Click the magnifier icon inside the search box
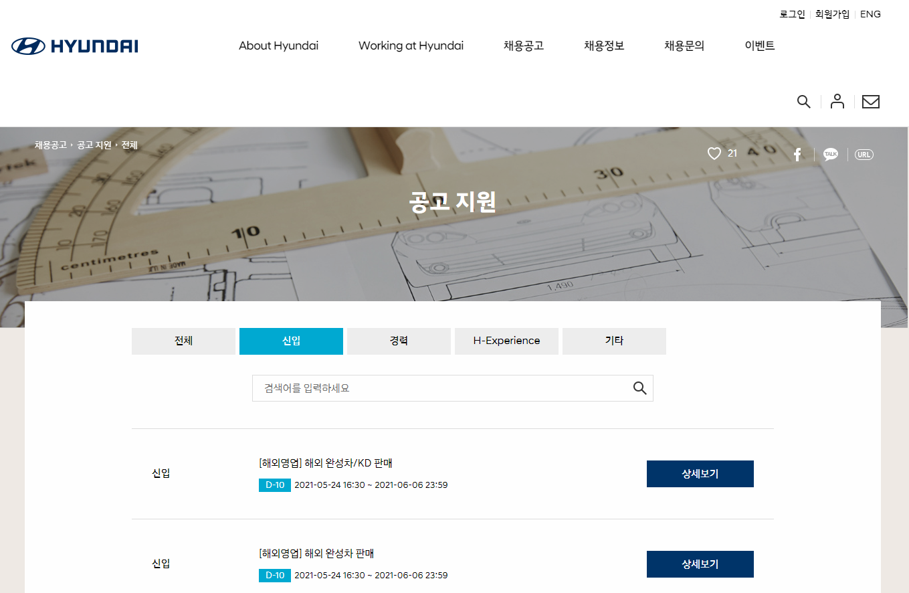The height and width of the screenshot is (593, 909). [x=638, y=388]
